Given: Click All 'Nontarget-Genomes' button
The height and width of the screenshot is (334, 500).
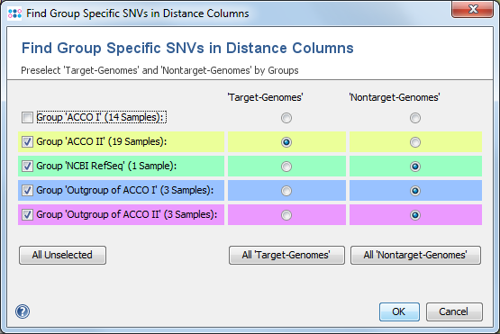Looking at the screenshot, I should pyautogui.click(x=416, y=255).
